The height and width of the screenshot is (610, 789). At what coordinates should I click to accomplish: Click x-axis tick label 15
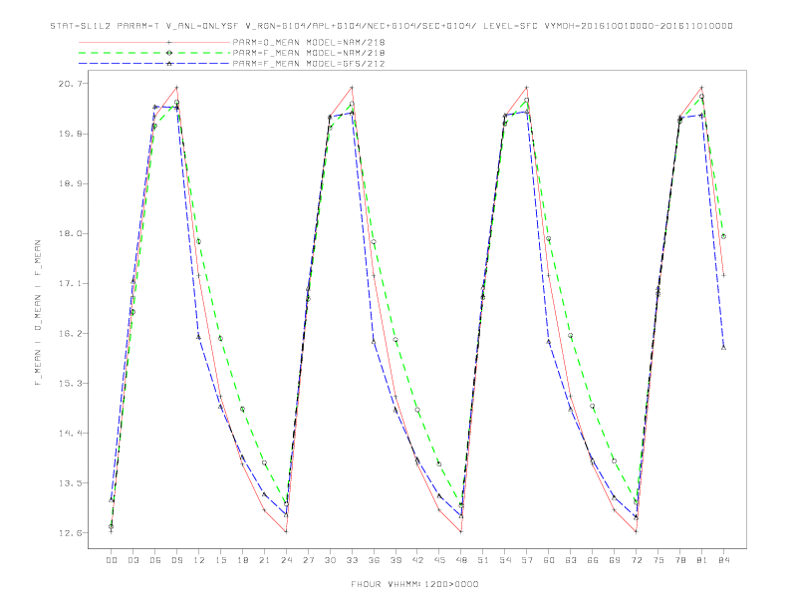220,560
